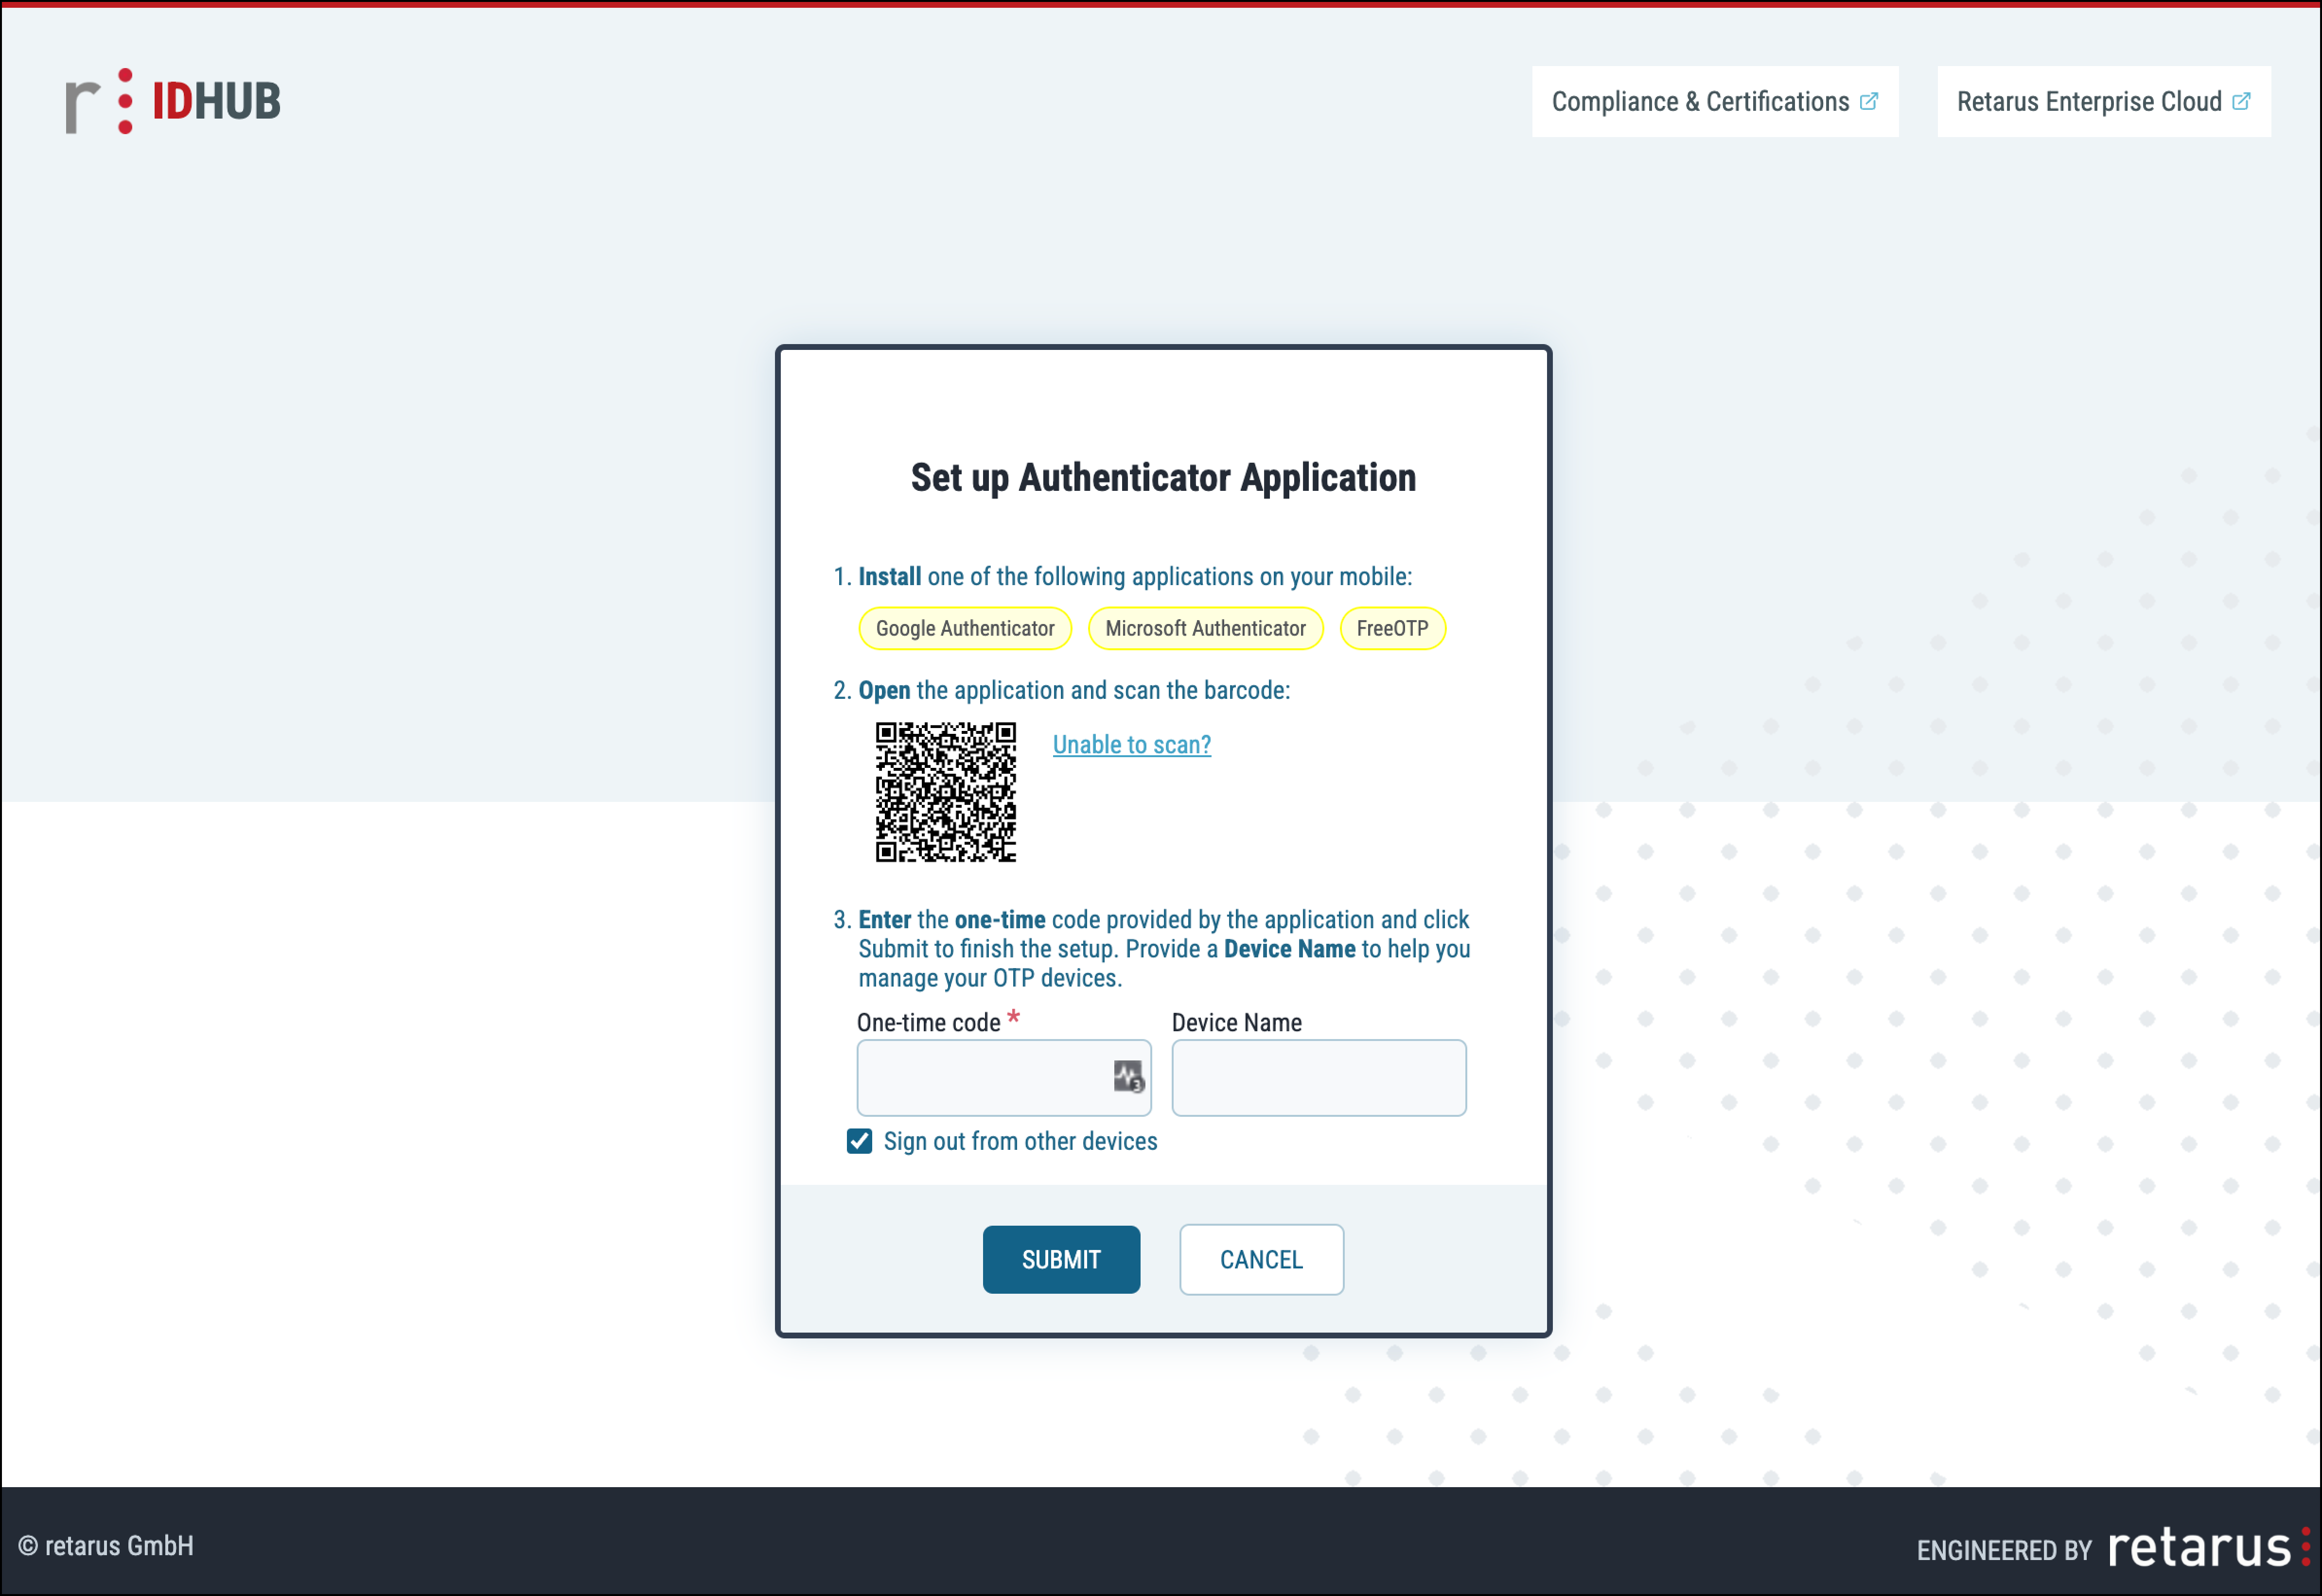The height and width of the screenshot is (1596, 2322).
Task: Select the FreeOTP pill
Action: [x=1391, y=629]
